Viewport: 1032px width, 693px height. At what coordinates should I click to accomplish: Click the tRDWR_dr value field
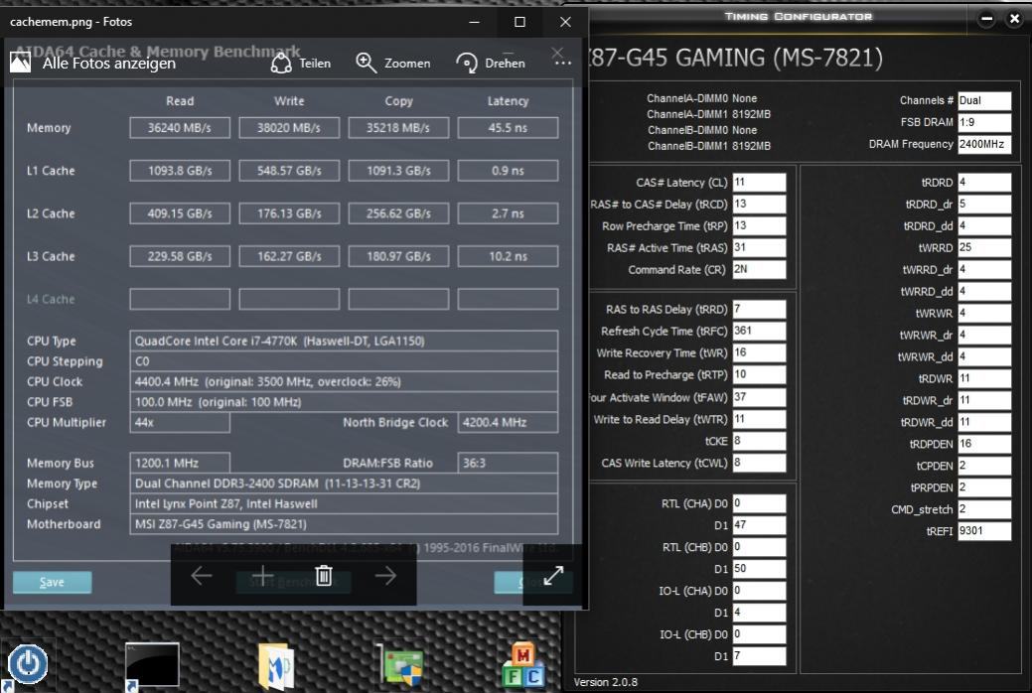984,400
